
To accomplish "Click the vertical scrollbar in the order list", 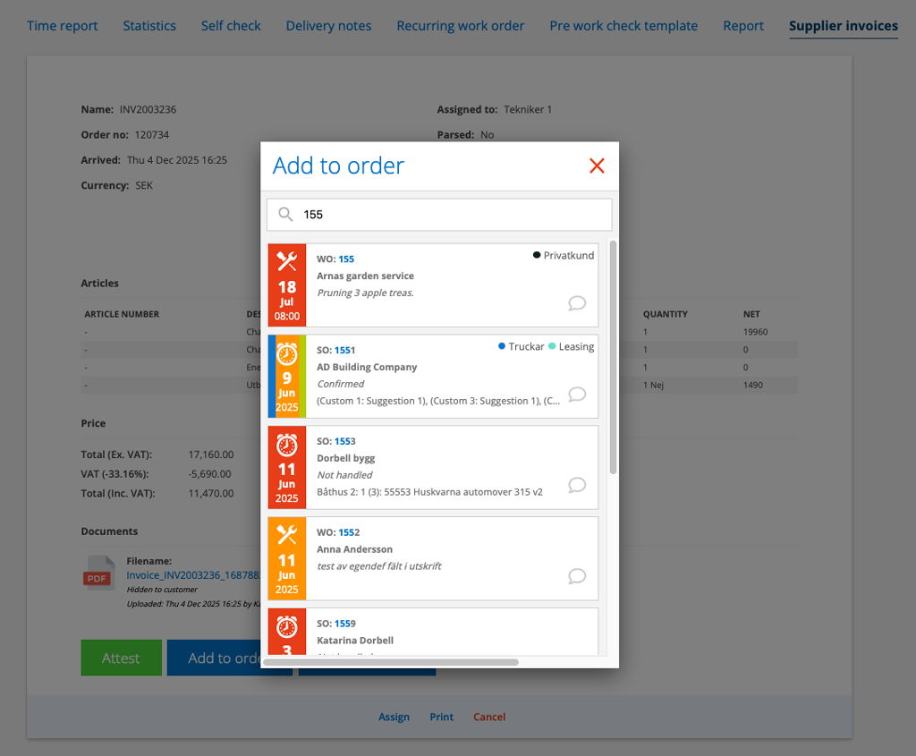I will 613,356.
